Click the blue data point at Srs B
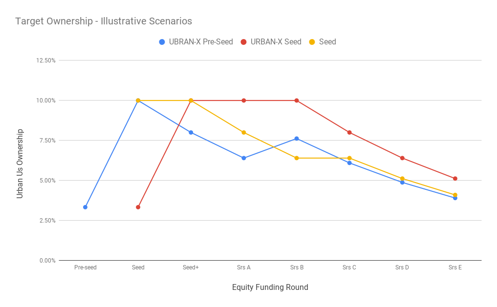The image size is (497, 307). point(297,139)
